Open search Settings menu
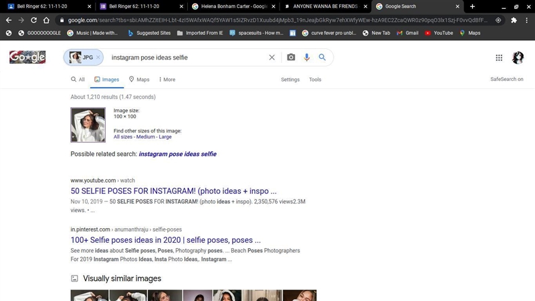The image size is (535, 301). (290, 80)
